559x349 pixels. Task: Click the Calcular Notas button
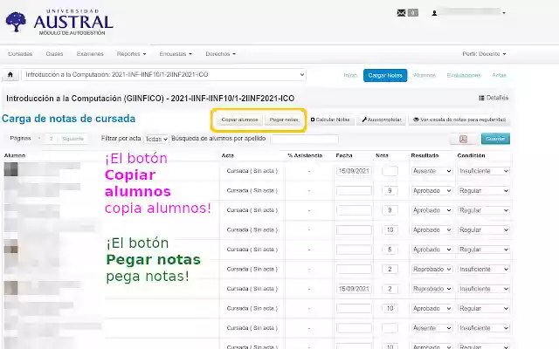coord(330,120)
